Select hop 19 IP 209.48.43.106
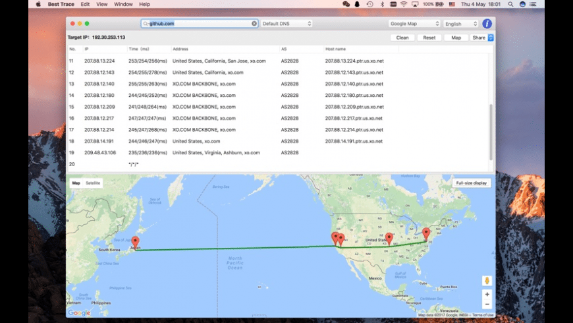Image resolution: width=573 pixels, height=323 pixels. pos(277,152)
